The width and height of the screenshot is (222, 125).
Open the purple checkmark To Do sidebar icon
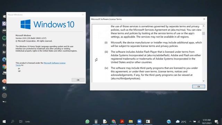(4, 24)
